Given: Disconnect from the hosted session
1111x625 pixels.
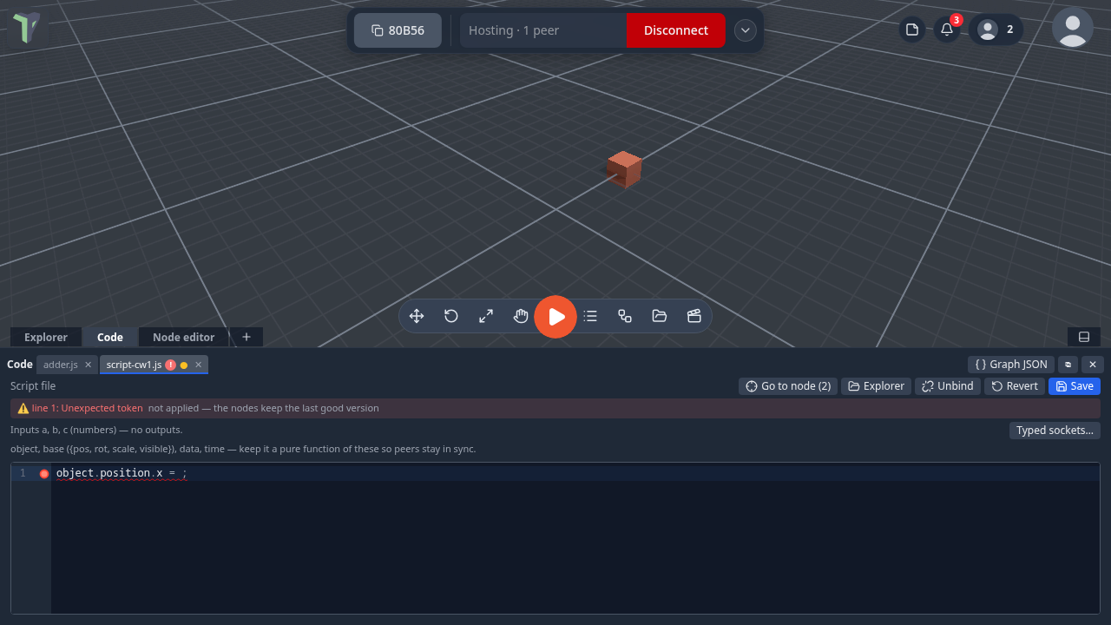Looking at the screenshot, I should point(675,30).
